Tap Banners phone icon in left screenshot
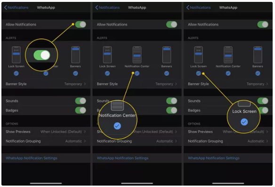Viewport: 275px width, 187px height. click(x=75, y=55)
